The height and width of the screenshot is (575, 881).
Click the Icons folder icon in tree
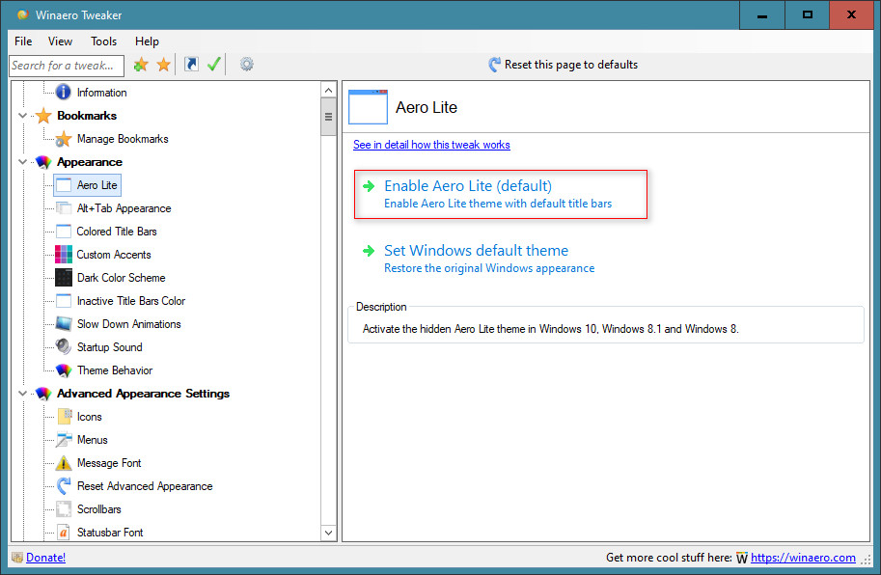pos(64,416)
